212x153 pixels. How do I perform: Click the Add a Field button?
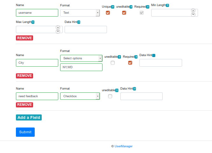tap(29, 117)
